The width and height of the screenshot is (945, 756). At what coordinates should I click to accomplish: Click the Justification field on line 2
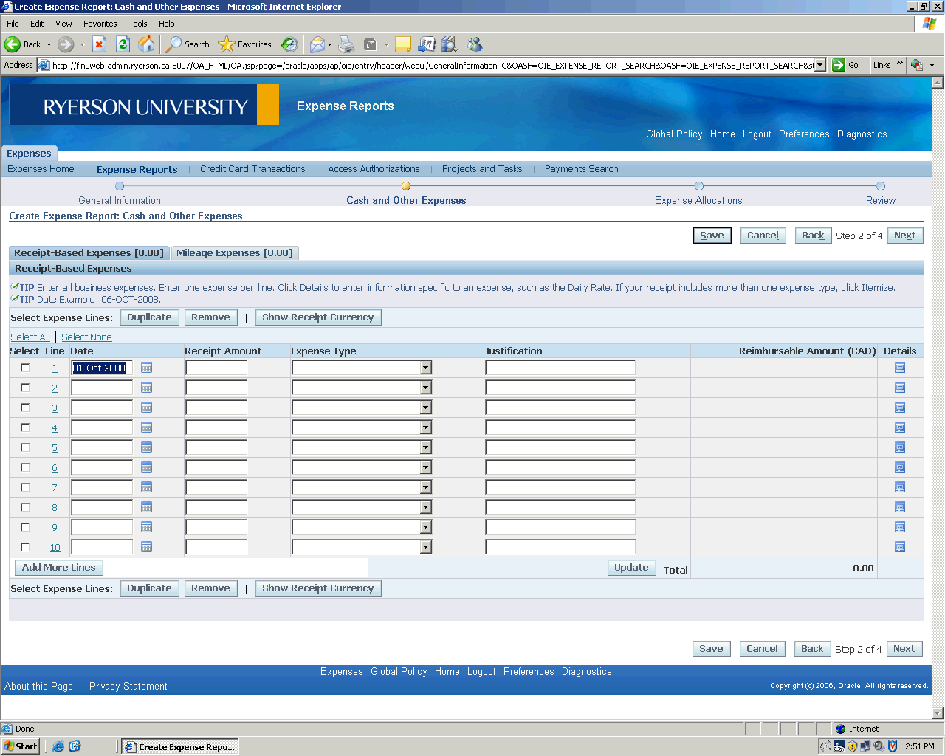pos(560,388)
